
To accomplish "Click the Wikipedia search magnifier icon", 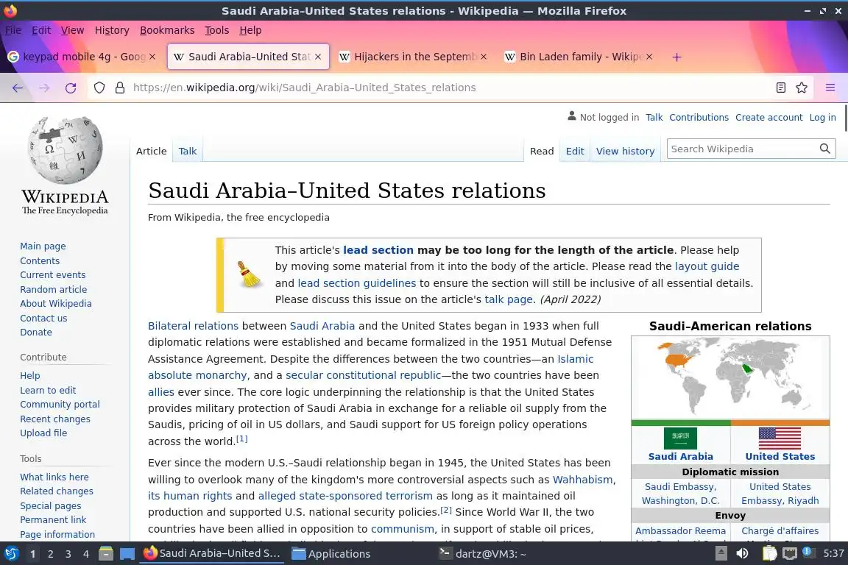I will (x=824, y=149).
